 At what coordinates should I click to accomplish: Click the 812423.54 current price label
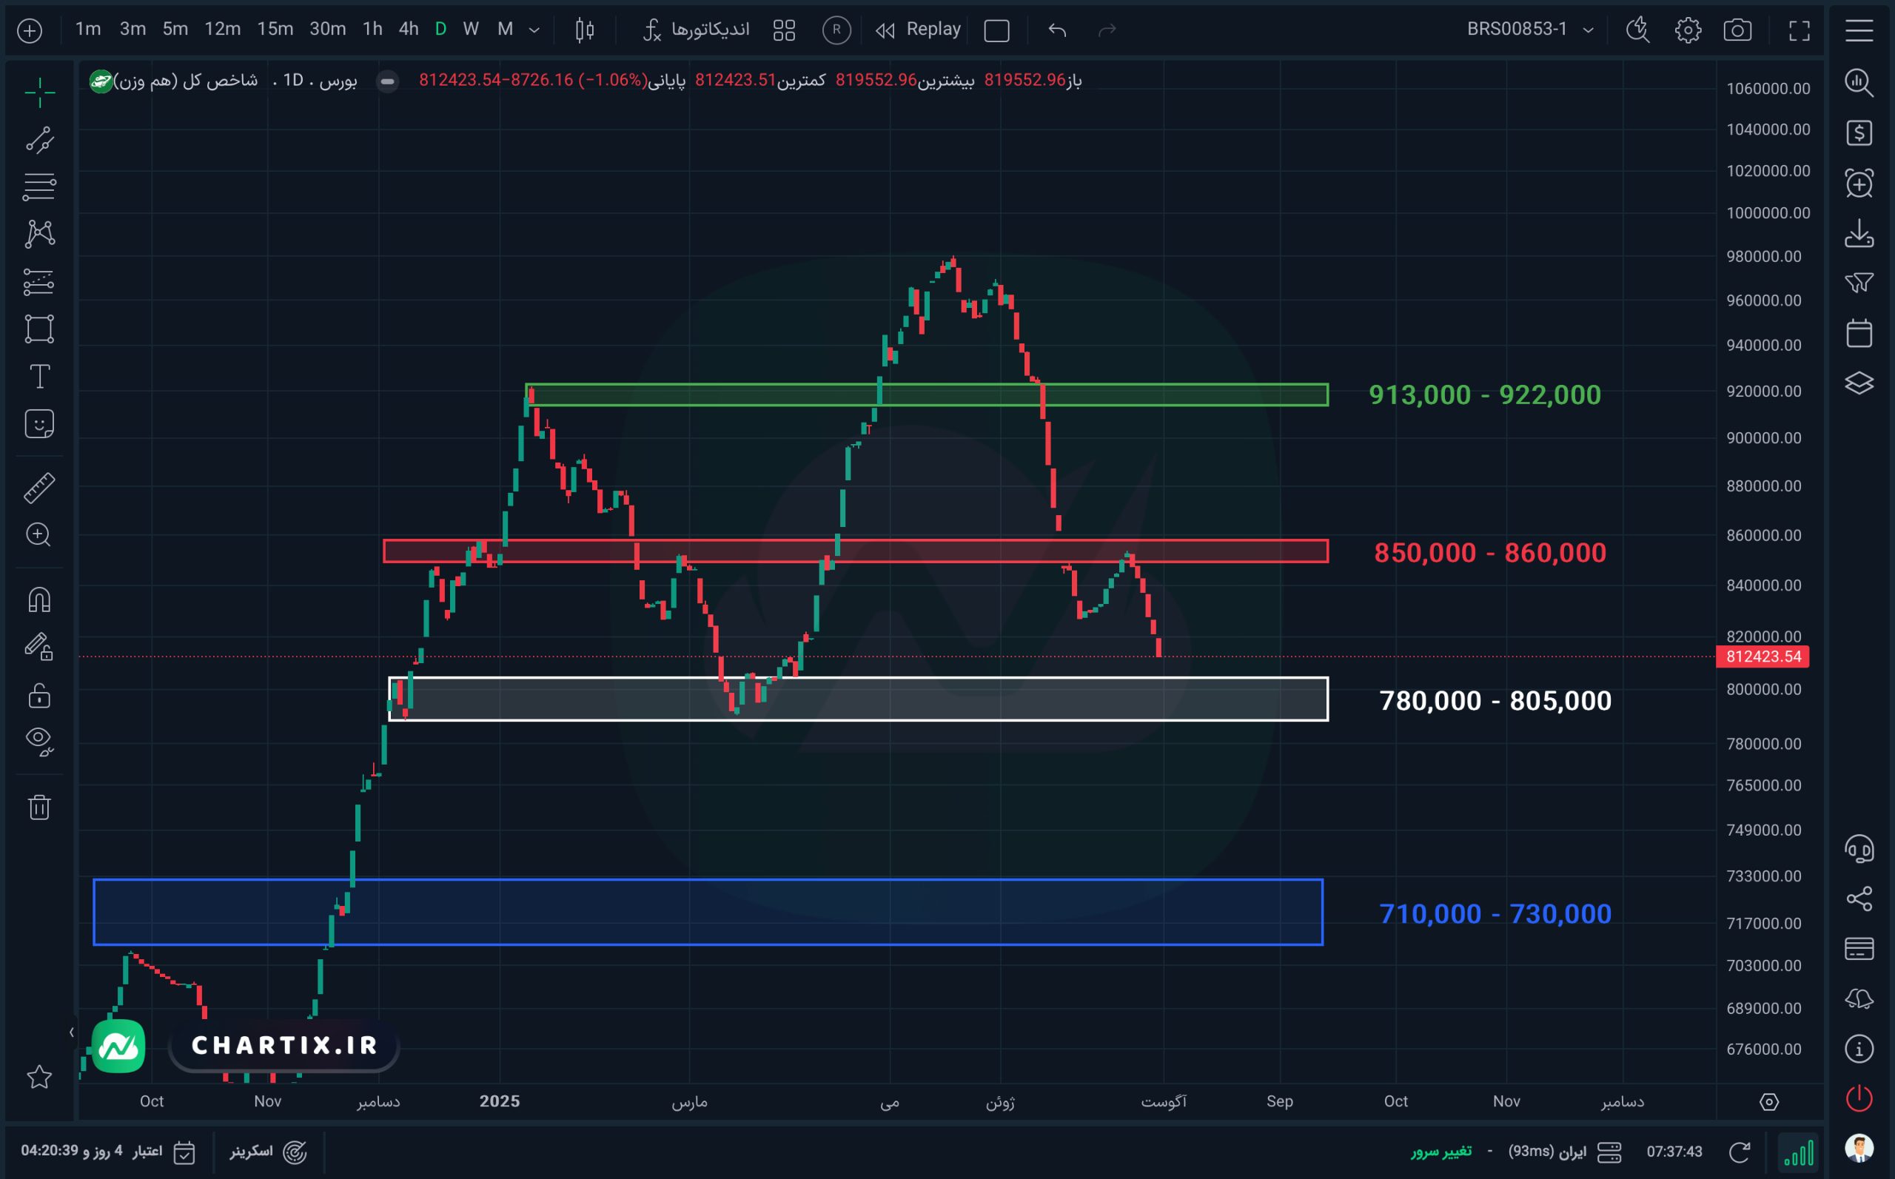1763,656
